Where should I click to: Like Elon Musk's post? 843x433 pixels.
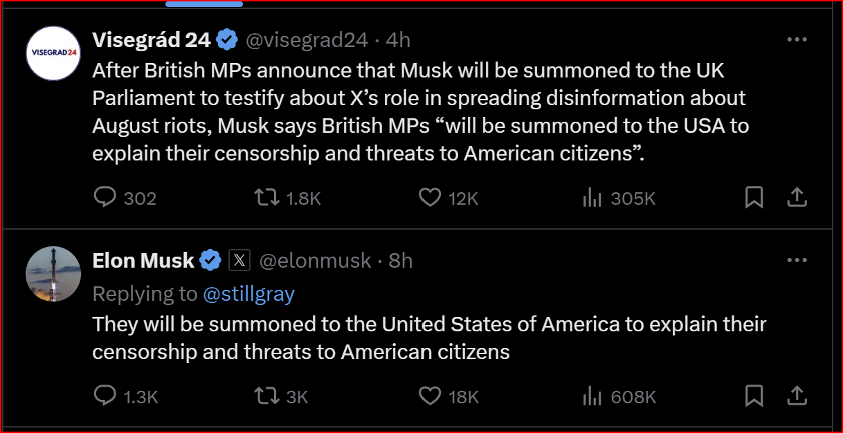[x=430, y=396]
